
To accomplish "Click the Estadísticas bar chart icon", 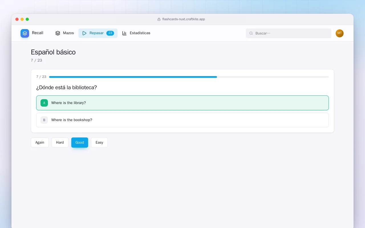I will tap(124, 33).
